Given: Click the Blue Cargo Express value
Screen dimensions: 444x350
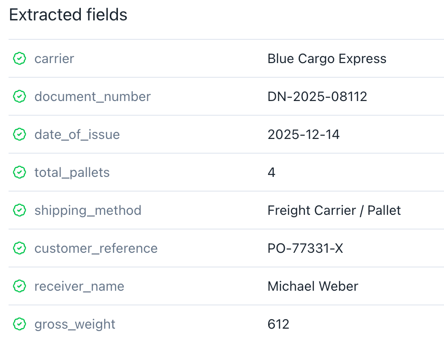Looking at the screenshot, I should [x=327, y=59].
